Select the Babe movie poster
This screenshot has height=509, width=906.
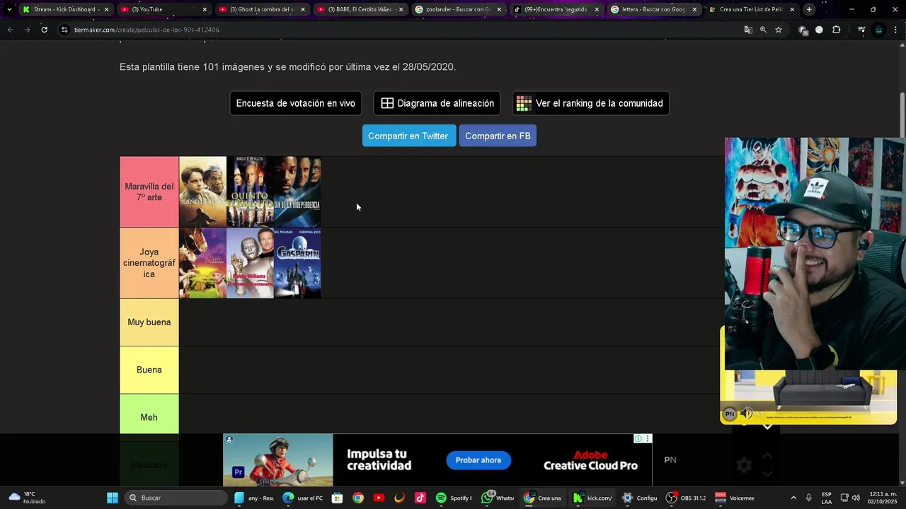(202, 263)
